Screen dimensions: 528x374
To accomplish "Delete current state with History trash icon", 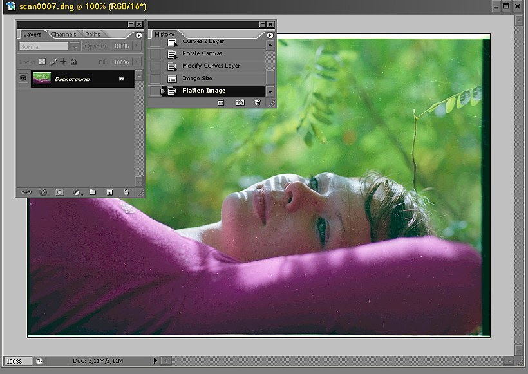I will coord(258,102).
